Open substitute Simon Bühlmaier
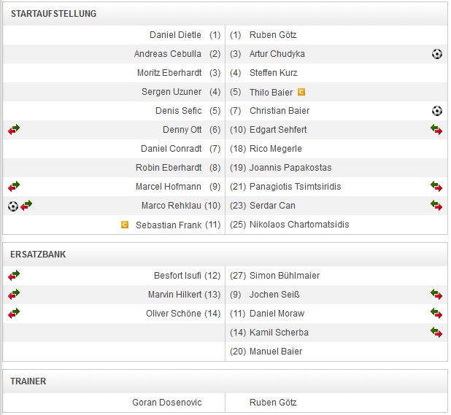The height and width of the screenshot is (415, 451). coord(285,276)
